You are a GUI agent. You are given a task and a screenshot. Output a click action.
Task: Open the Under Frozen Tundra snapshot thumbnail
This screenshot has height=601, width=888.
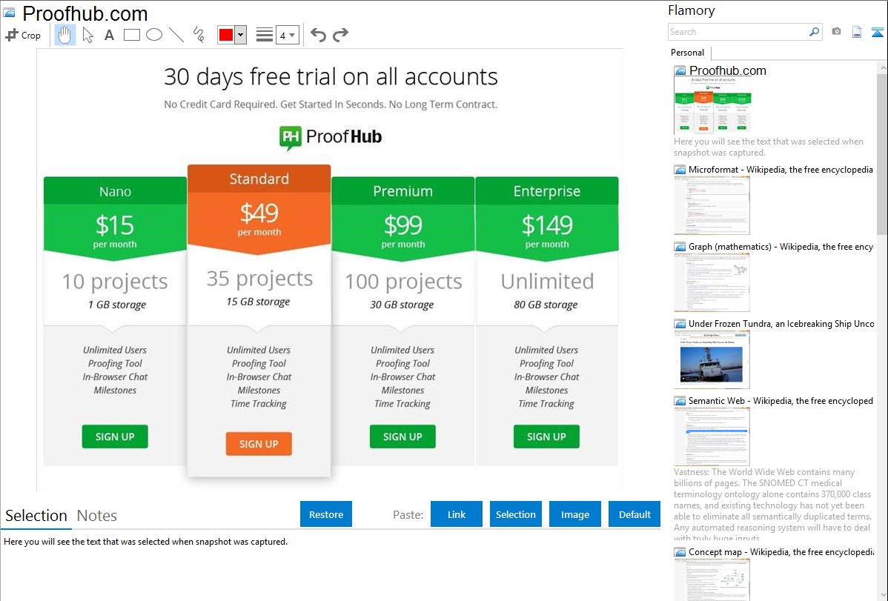712,359
